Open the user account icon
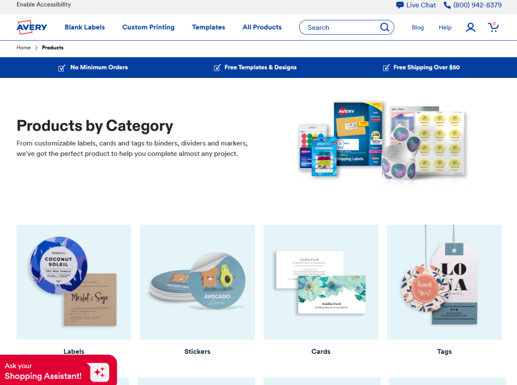 pyautogui.click(x=471, y=27)
